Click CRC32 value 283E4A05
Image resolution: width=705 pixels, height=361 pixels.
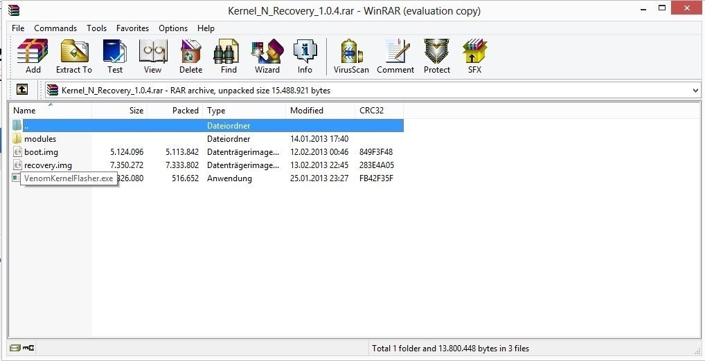376,165
